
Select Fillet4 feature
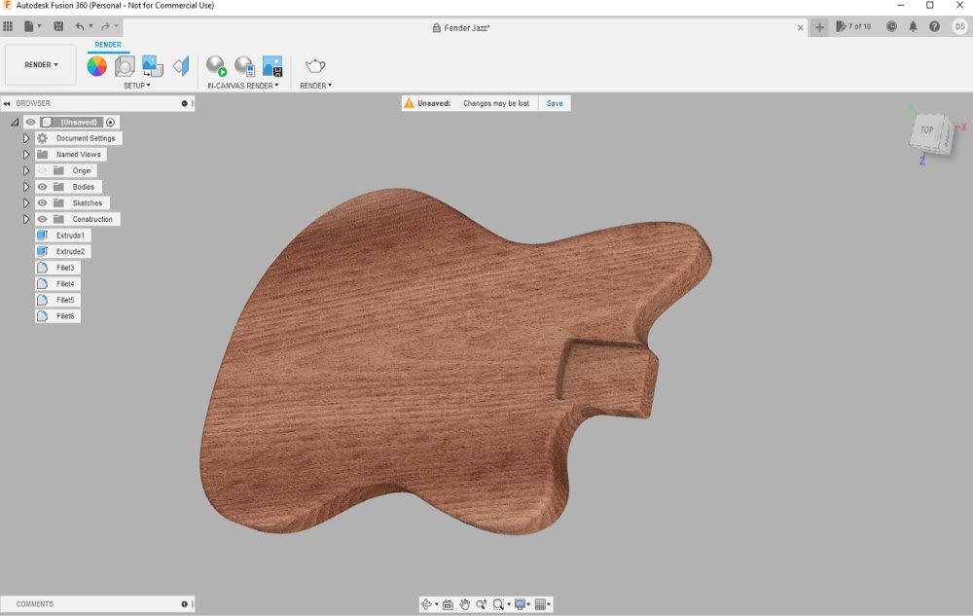pyautogui.click(x=57, y=283)
